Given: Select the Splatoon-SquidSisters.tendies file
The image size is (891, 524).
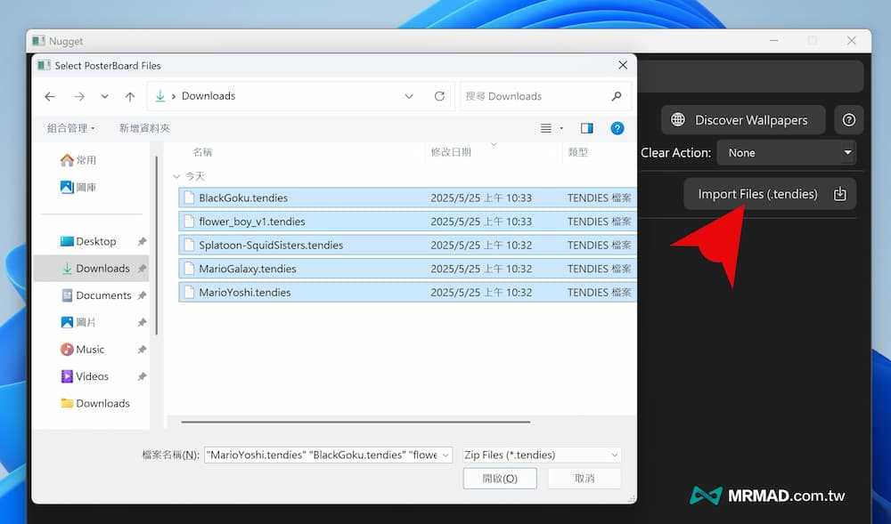Looking at the screenshot, I should pyautogui.click(x=271, y=245).
